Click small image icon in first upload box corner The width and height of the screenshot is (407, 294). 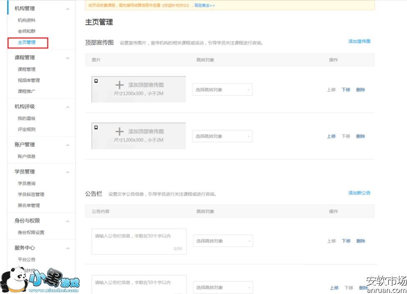(96, 80)
